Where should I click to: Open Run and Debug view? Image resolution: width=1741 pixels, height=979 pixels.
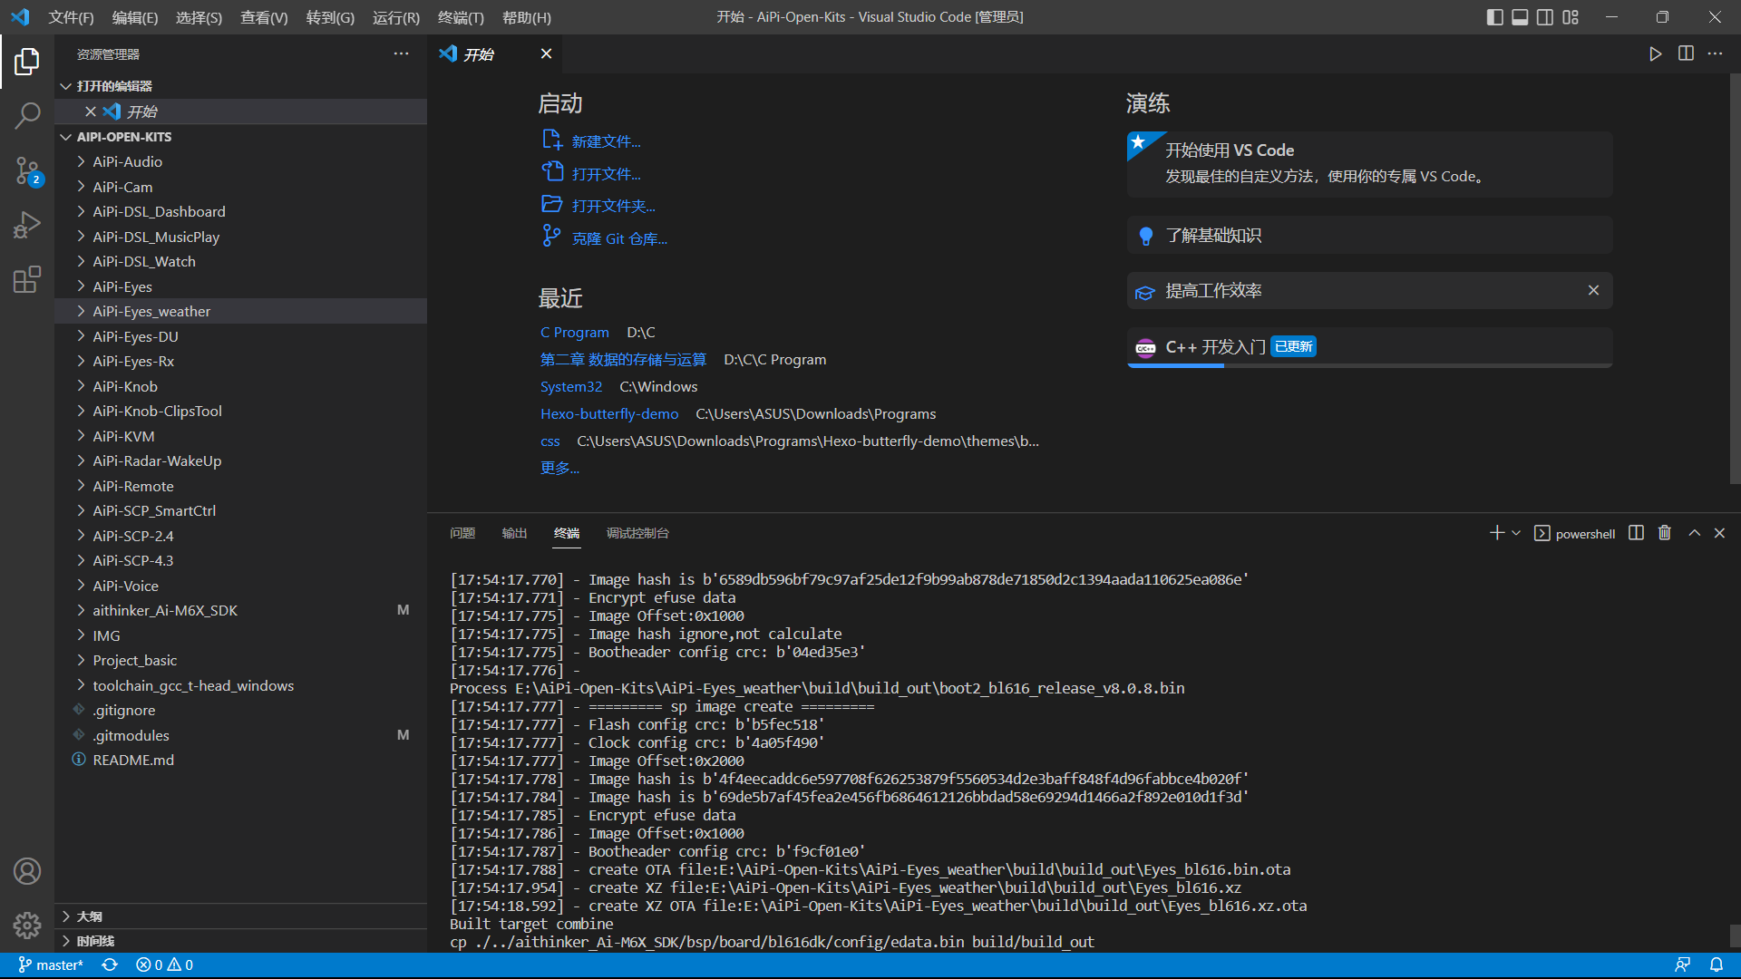27,225
